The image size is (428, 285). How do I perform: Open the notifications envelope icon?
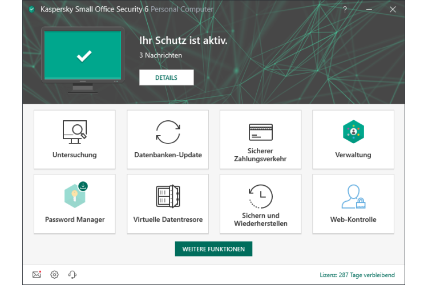click(37, 274)
